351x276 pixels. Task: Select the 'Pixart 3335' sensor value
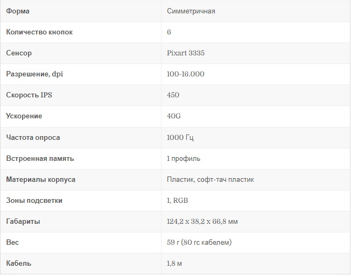coord(186,53)
